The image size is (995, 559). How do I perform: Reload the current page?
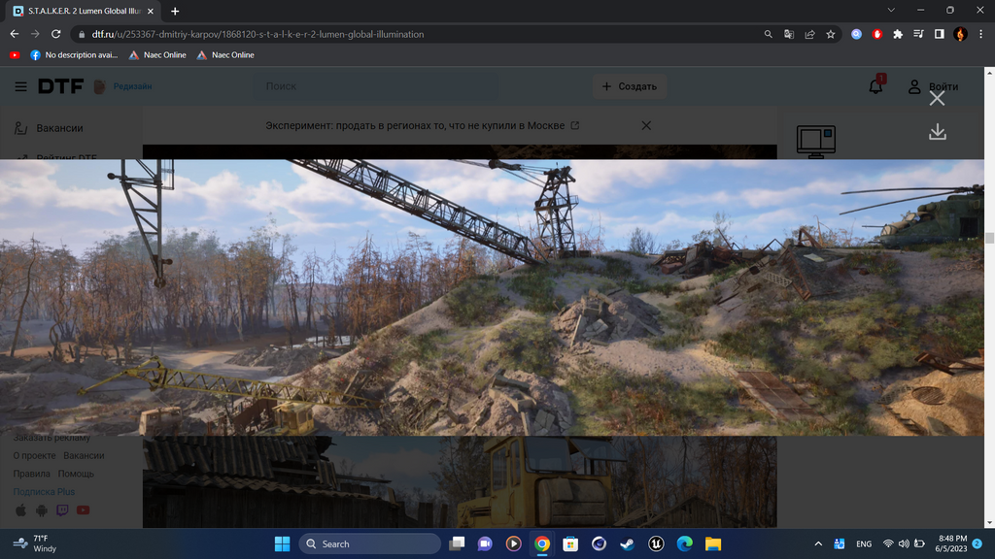55,34
